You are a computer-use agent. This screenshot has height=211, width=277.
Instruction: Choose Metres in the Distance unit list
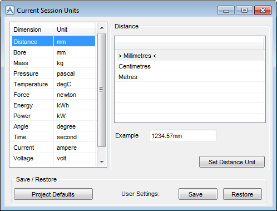coord(190,77)
